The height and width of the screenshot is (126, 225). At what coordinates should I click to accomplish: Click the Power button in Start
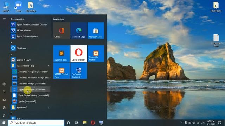pyautogui.click(x=4, y=115)
